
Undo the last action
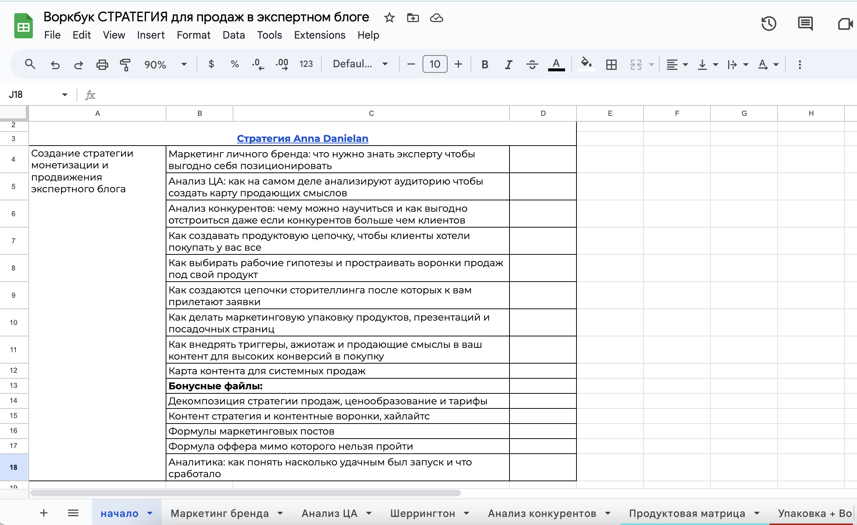coord(55,65)
